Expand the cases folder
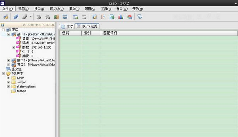This screenshot has height=137, width=238. click(x=8, y=78)
